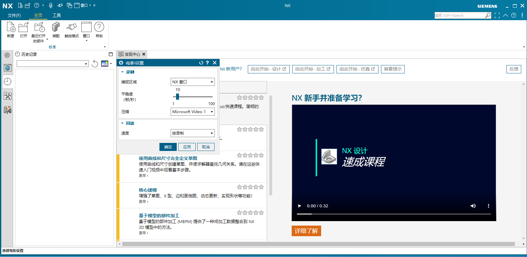
Task: Click the touch mode icon in title bar
Action: (x=60, y=5)
